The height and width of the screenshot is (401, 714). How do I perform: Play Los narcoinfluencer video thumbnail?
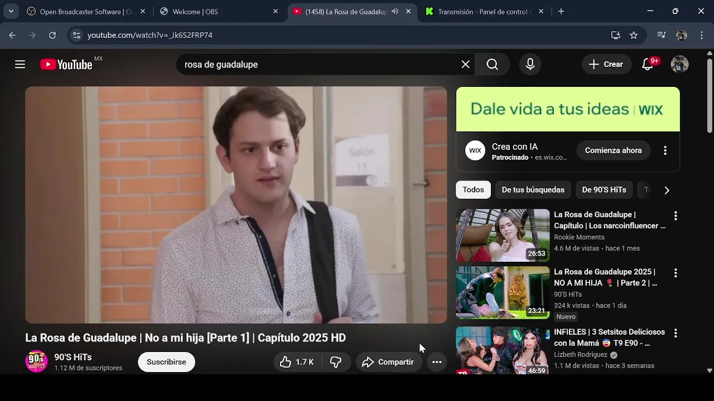[x=503, y=235]
